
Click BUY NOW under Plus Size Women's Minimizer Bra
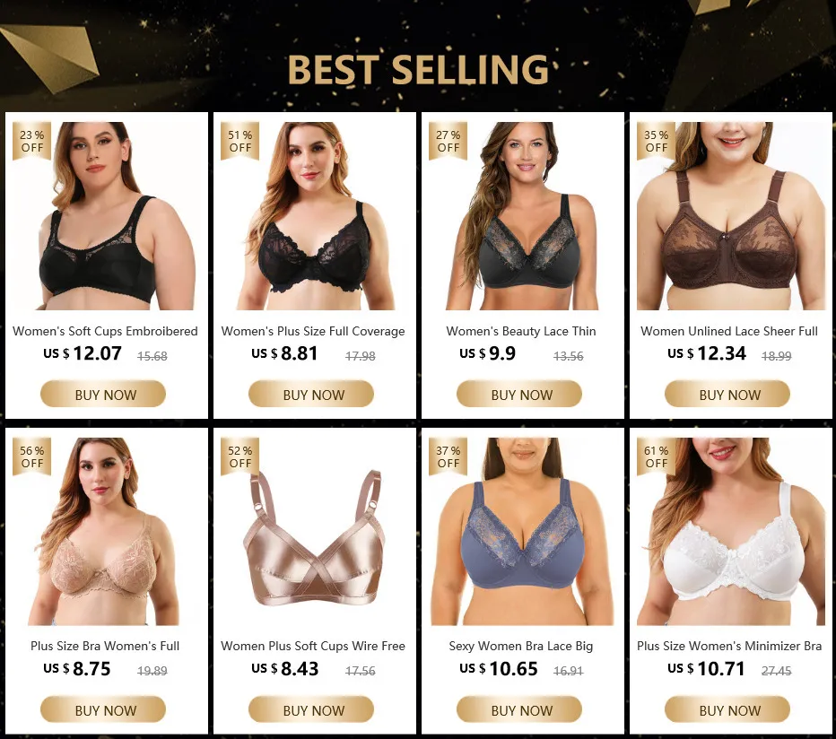pyautogui.click(x=727, y=709)
